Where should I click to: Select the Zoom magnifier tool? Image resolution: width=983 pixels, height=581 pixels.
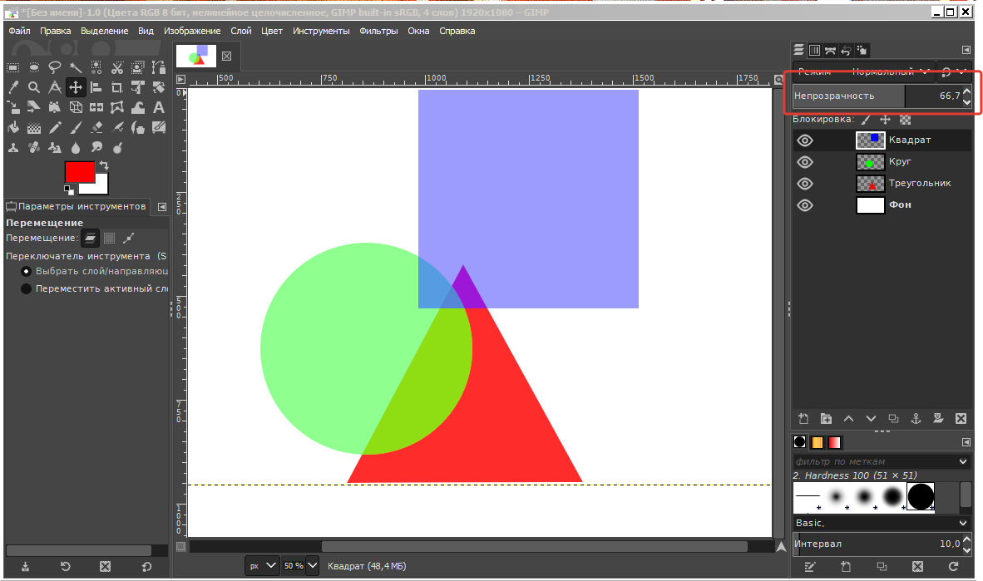34,87
